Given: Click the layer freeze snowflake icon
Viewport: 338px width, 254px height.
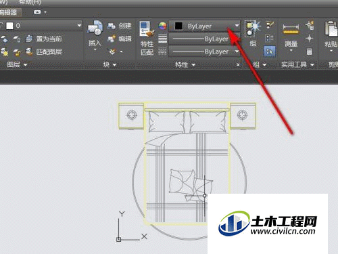Looking at the screenshot, I should click(x=5, y=39).
